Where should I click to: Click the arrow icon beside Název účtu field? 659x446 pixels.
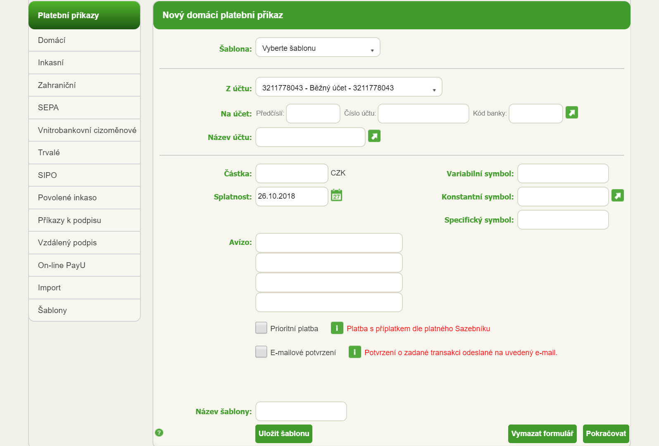pos(374,136)
